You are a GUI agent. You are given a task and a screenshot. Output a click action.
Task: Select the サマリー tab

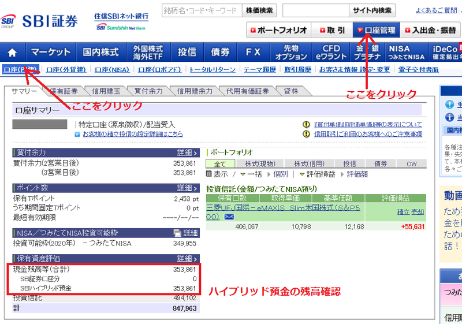[x=24, y=91]
